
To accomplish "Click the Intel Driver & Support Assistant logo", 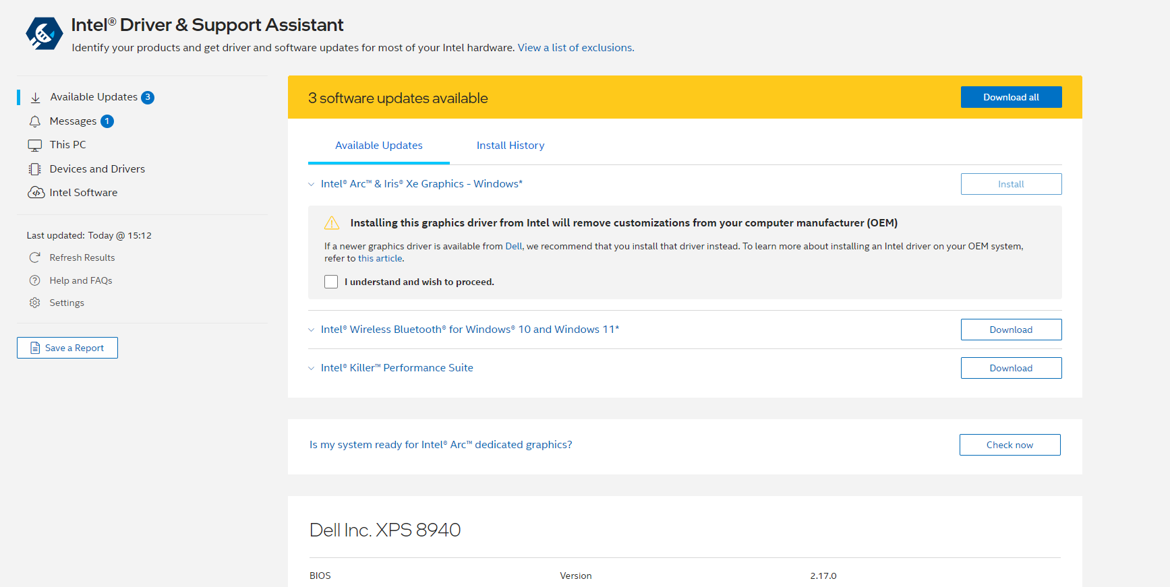I will click(x=44, y=34).
